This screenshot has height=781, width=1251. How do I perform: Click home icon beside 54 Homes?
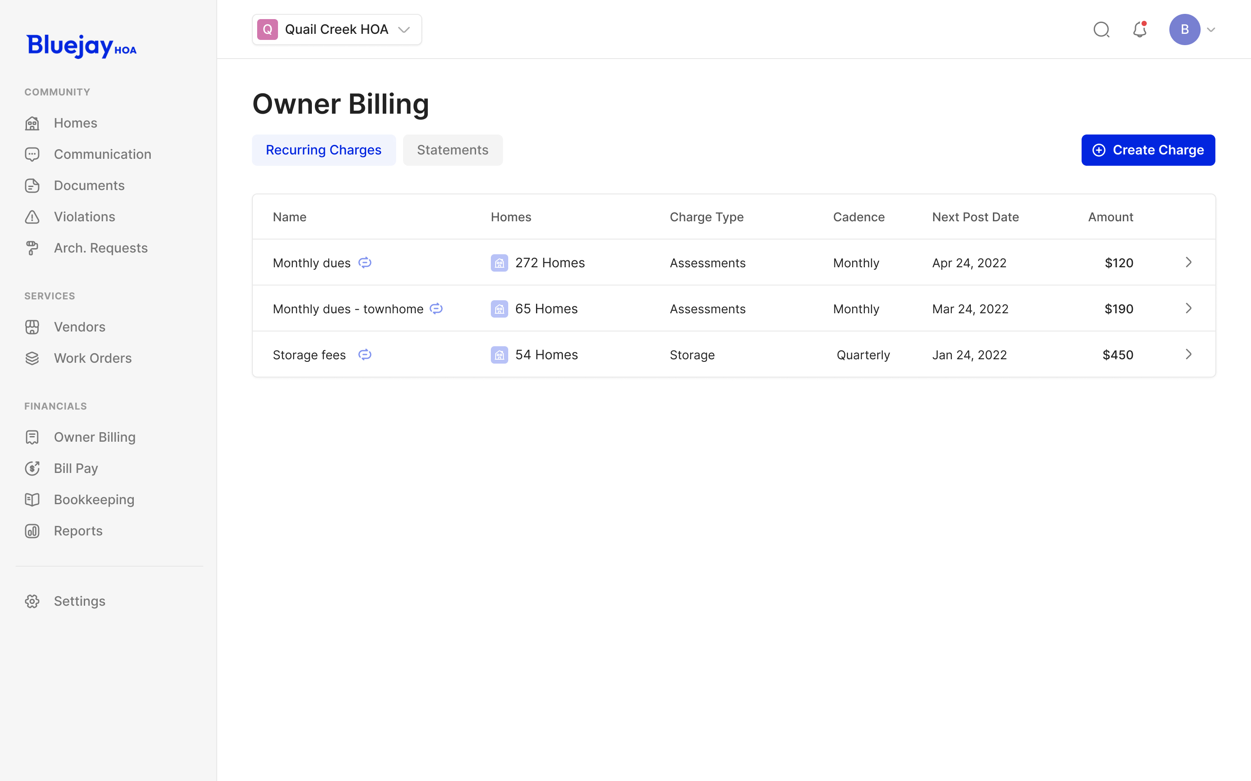(500, 355)
